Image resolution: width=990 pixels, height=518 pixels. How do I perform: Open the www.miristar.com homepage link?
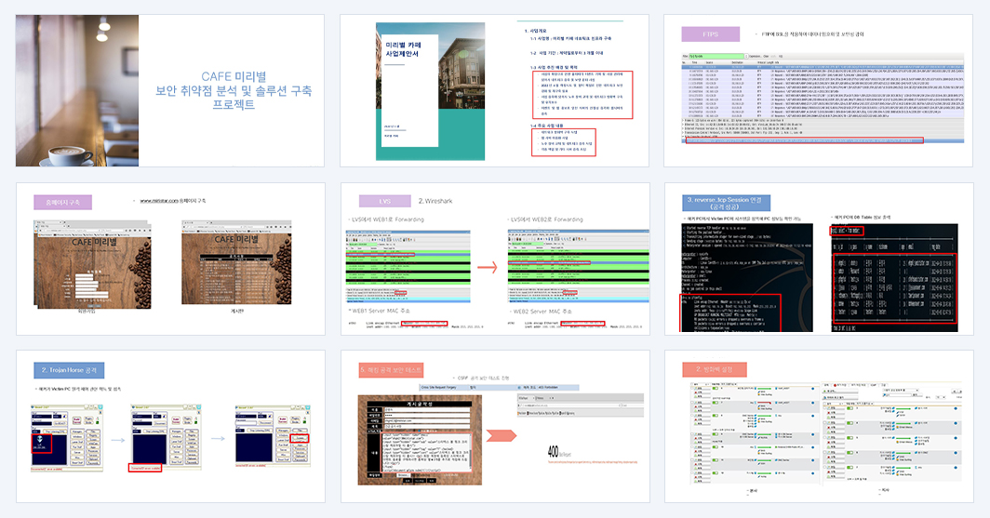click(x=159, y=201)
